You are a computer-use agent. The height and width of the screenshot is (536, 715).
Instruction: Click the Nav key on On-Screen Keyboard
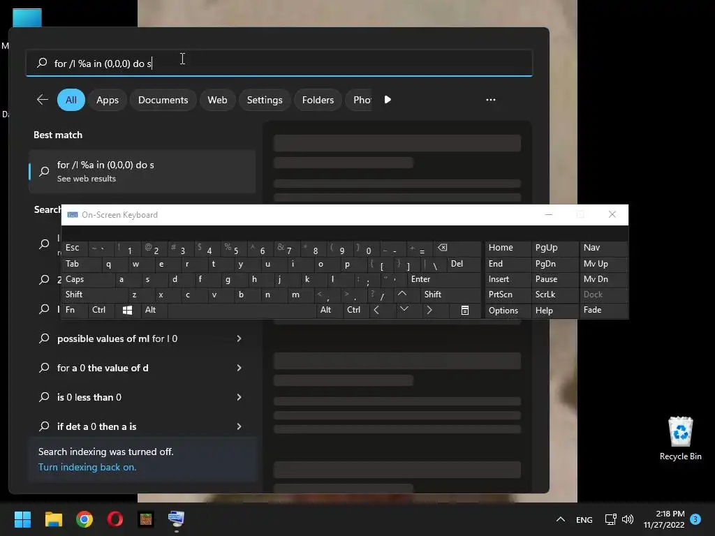[x=603, y=249]
